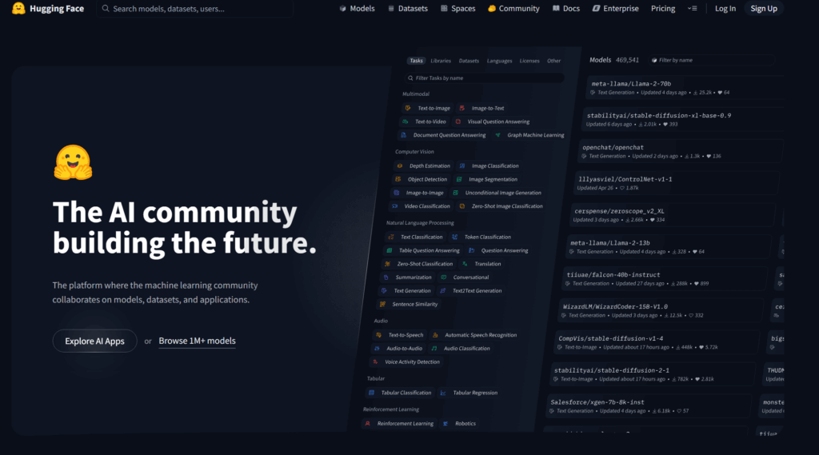Open the Docs navigation item
Screen dimensions: 819x455
pos(566,8)
